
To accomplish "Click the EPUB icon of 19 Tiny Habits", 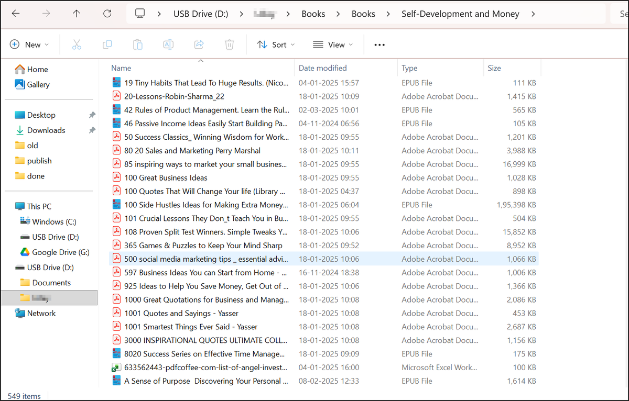I will 116,83.
